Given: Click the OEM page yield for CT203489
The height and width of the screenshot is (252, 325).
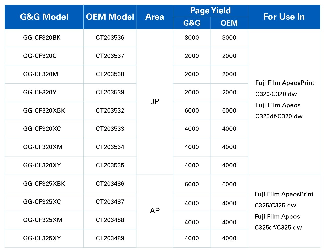Looking at the screenshot, I should 229,238.
